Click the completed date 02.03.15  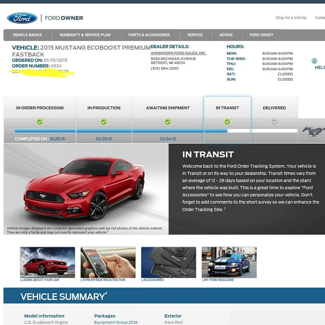tap(104, 139)
